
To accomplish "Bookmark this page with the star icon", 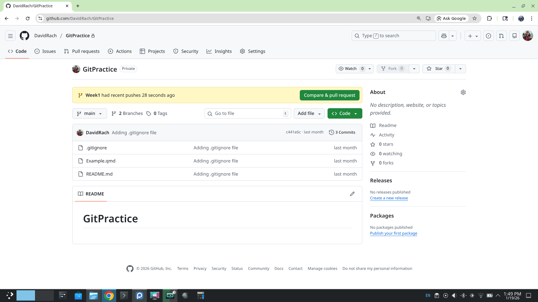I will [x=475, y=18].
